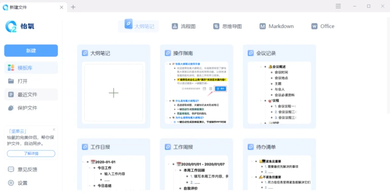Open 意见反馈 feedback
Image resolution: width=390 pixels, height=195 pixels.
pos(31,170)
